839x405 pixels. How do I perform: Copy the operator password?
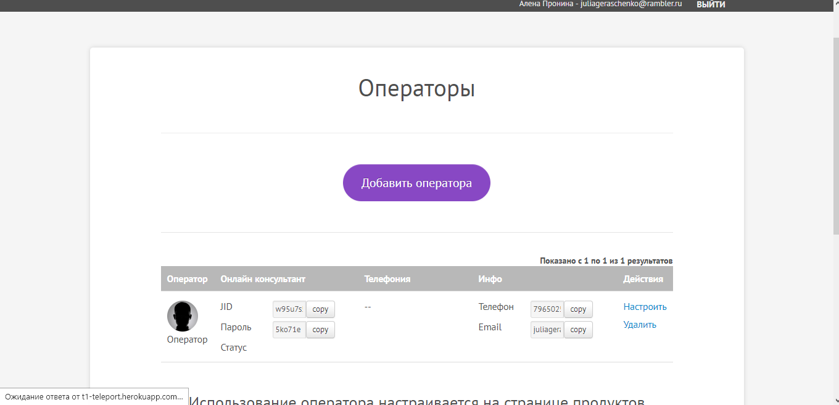click(x=320, y=329)
